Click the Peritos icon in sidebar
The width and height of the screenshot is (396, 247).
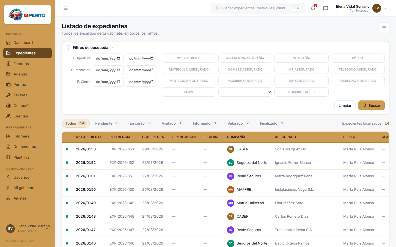click(9, 85)
